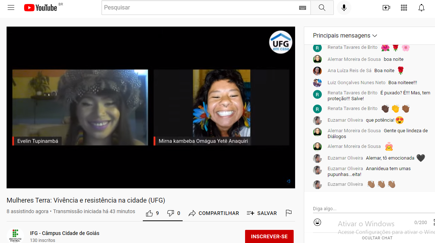Image resolution: width=435 pixels, height=243 pixels.
Task: Open IFG - Câmpus Cidade de Goiás channel
Action: [x=65, y=233]
